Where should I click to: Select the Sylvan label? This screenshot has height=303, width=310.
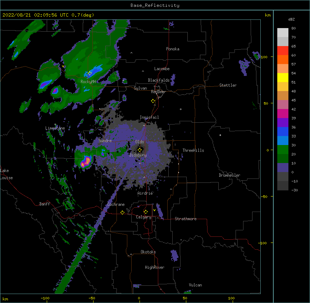(x=140, y=88)
